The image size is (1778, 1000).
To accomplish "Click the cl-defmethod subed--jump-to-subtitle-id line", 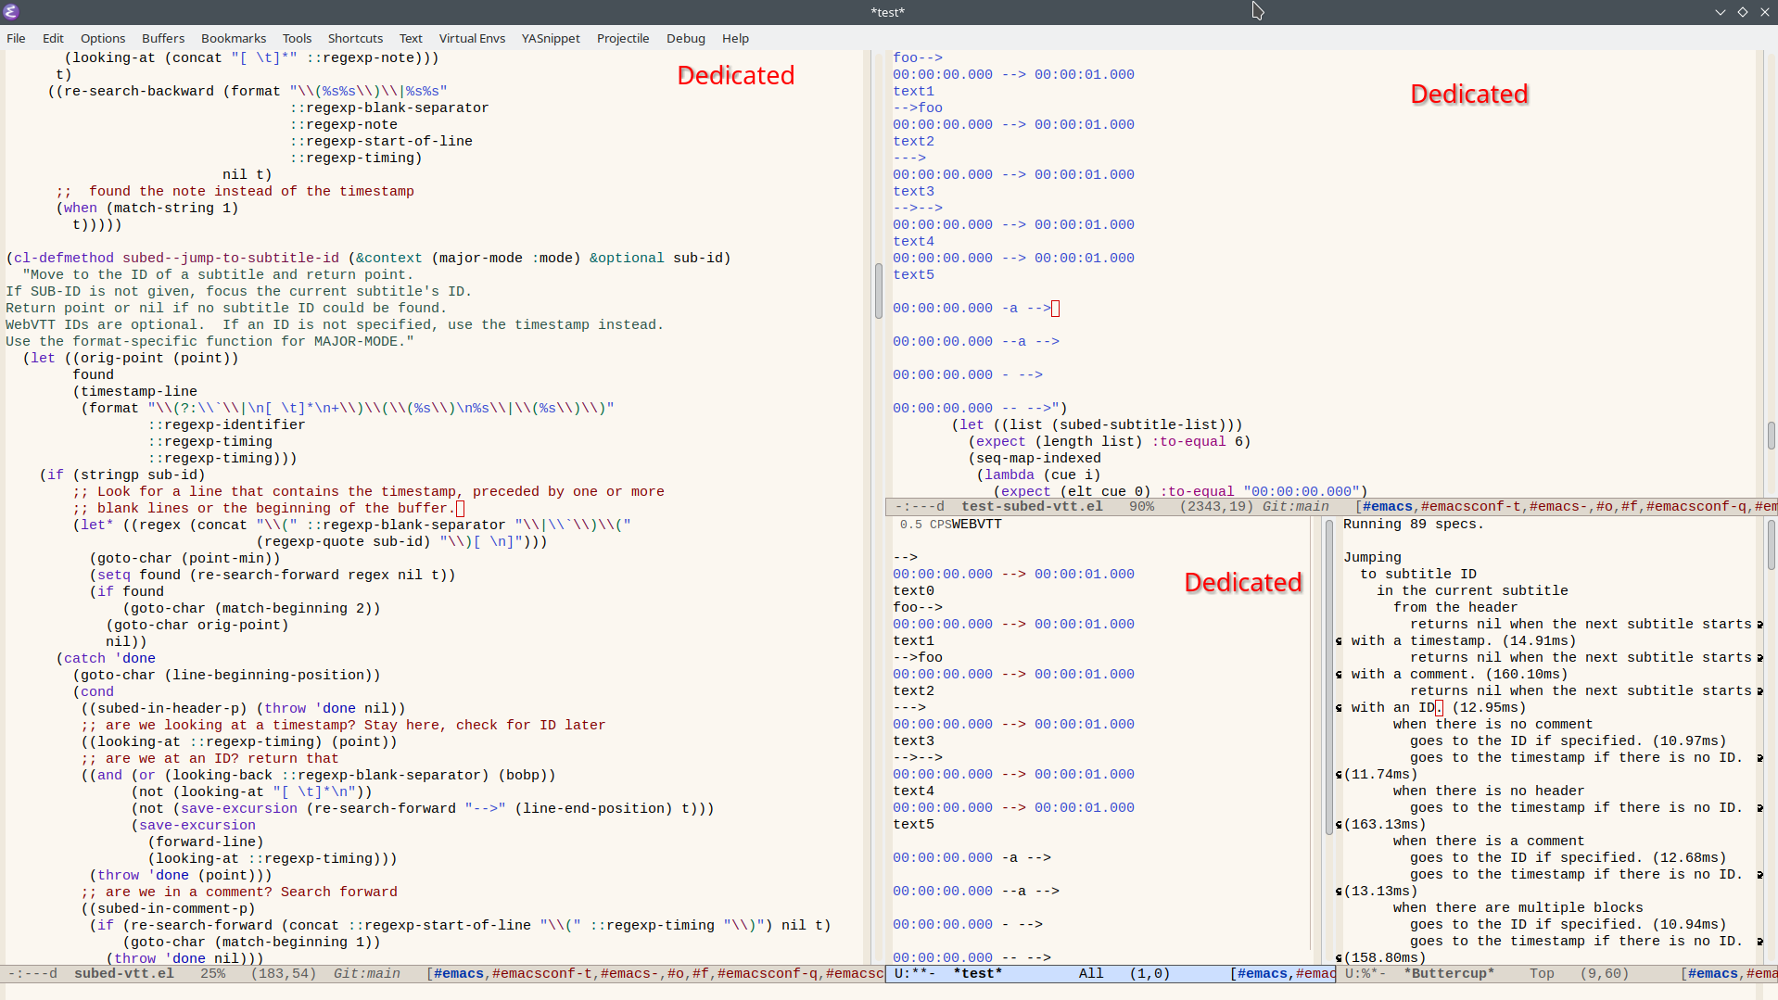I will [x=368, y=258].
